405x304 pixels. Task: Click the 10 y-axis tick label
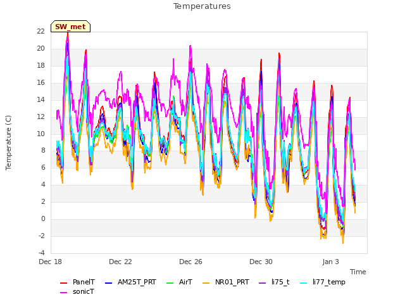pyautogui.click(x=40, y=134)
